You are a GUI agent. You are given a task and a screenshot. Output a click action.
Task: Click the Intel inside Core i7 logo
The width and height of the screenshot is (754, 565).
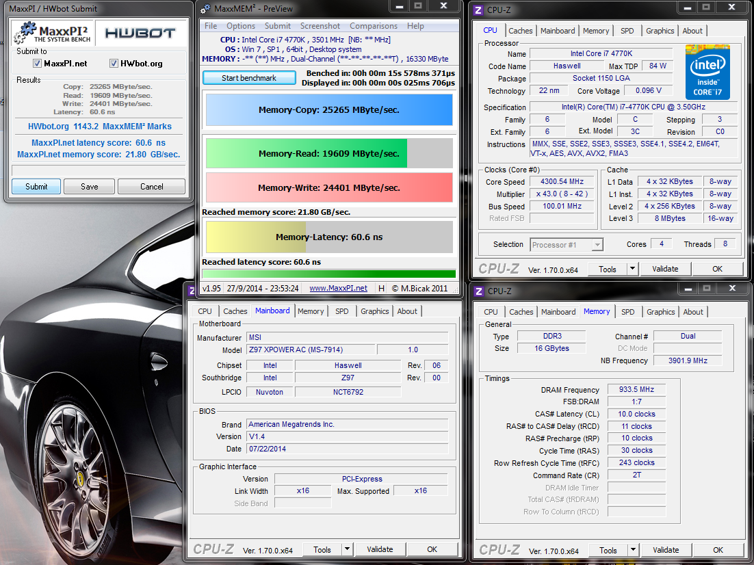tap(707, 72)
